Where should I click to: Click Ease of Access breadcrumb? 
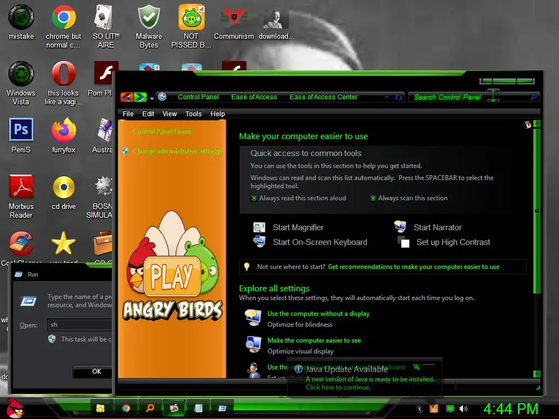pos(254,97)
